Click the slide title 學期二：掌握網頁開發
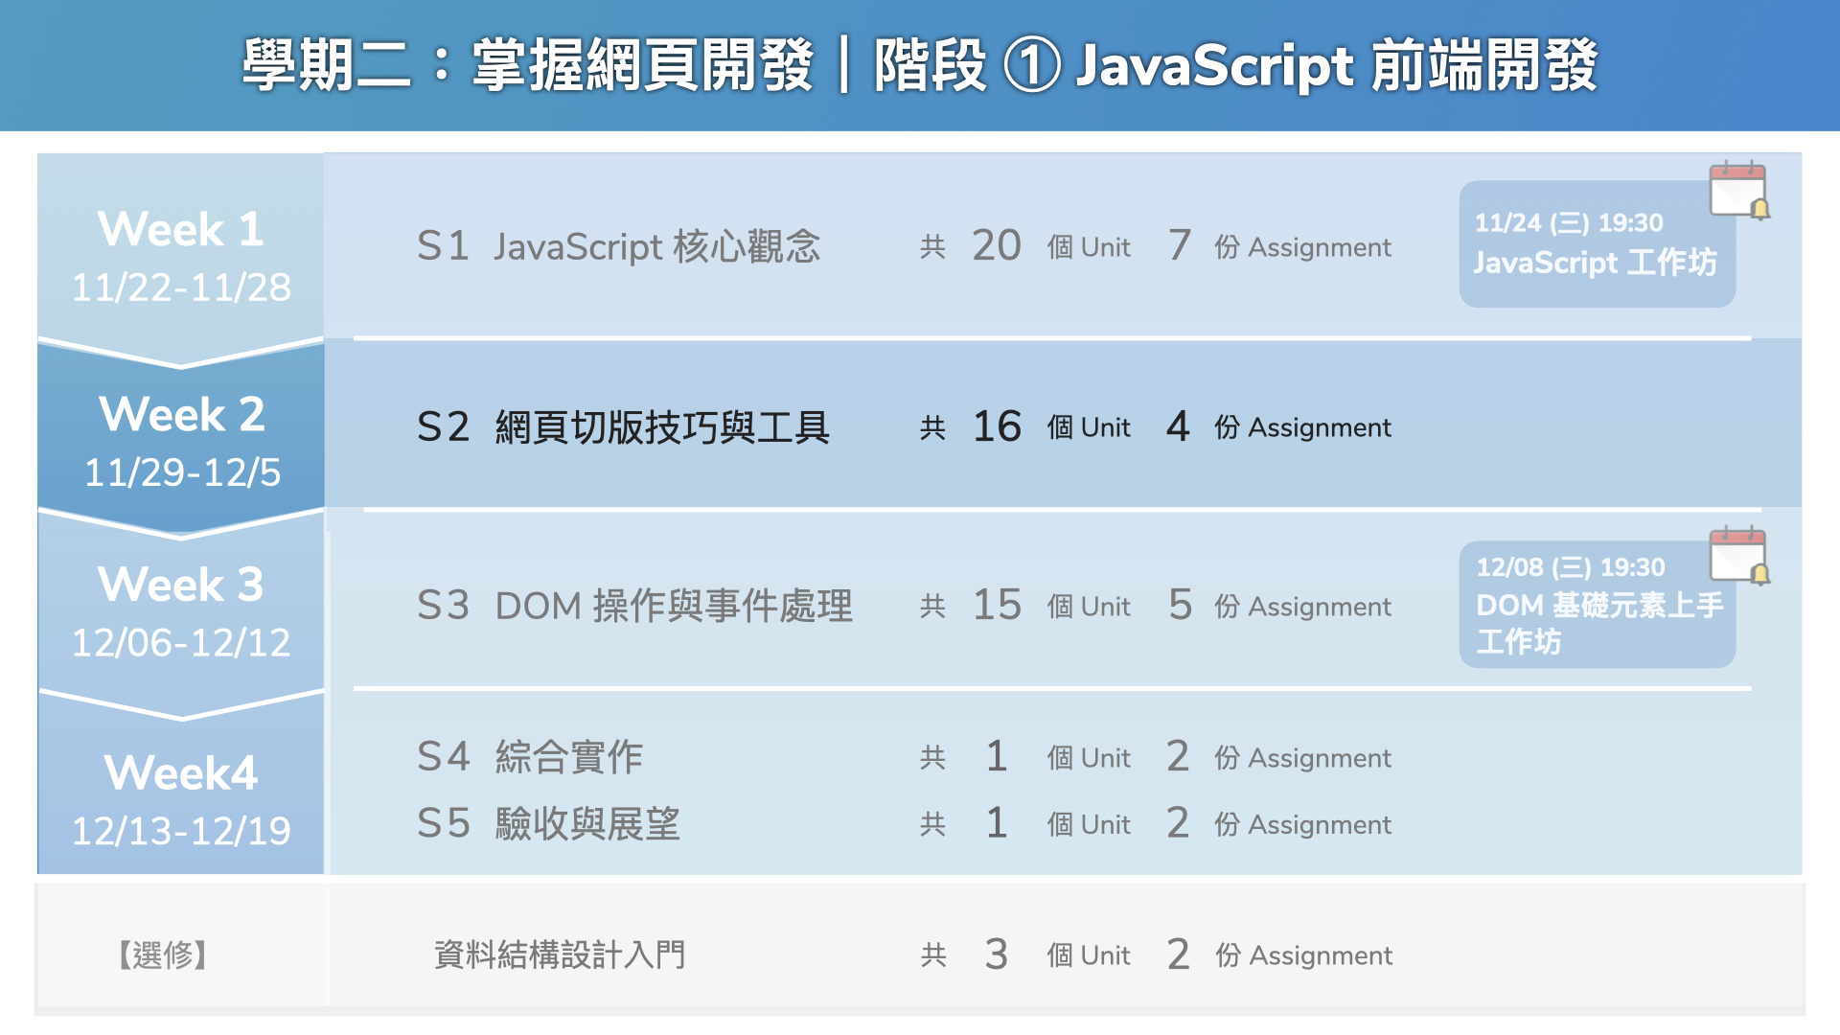Screen dimensions: 1840x1035 point(527,66)
